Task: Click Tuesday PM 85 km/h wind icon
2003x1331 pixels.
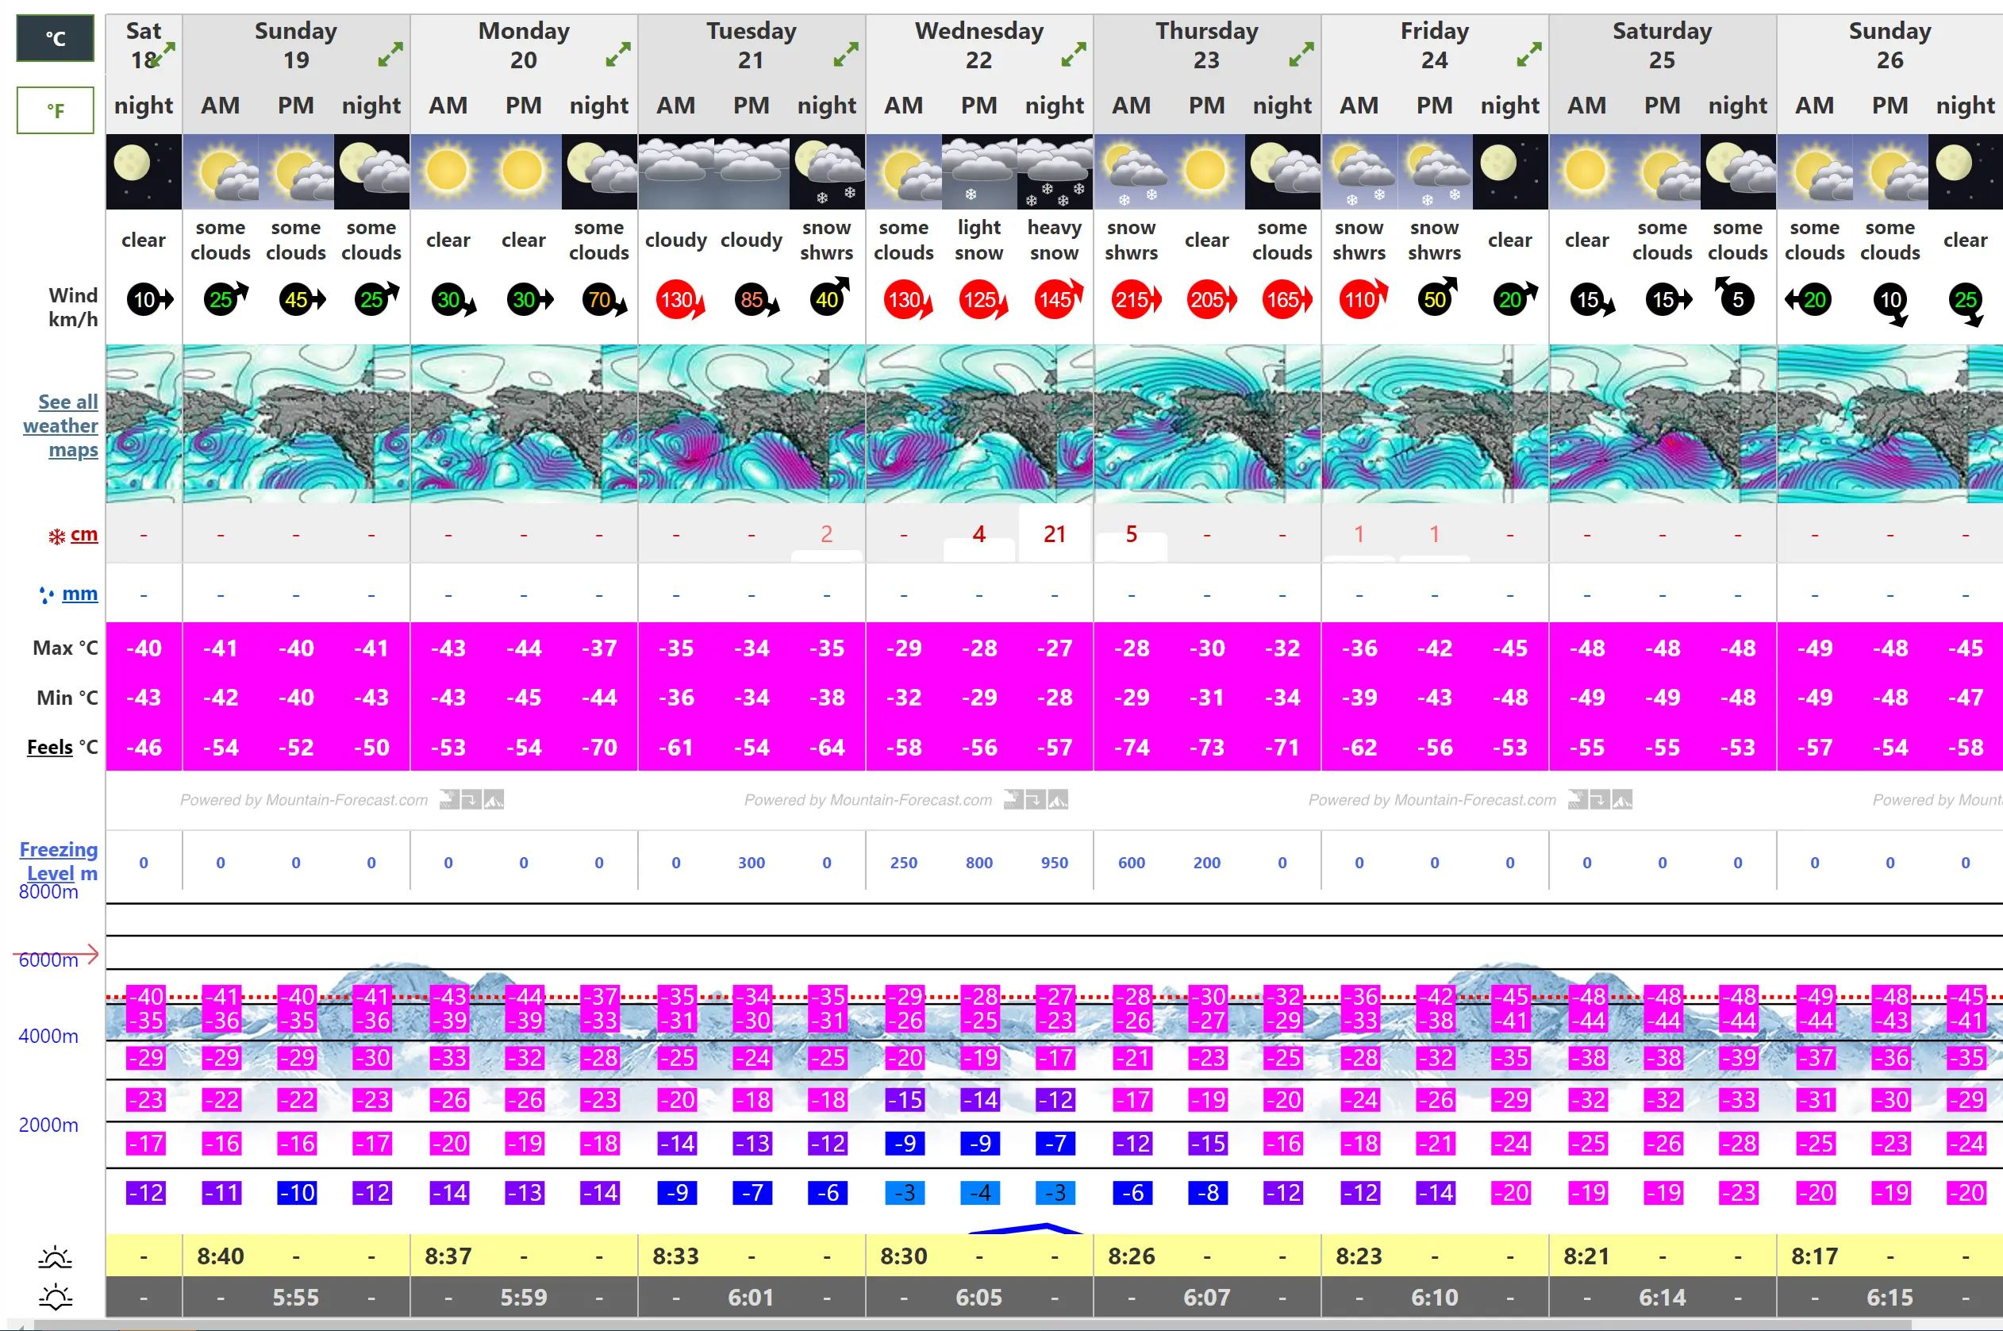Action: (x=756, y=300)
